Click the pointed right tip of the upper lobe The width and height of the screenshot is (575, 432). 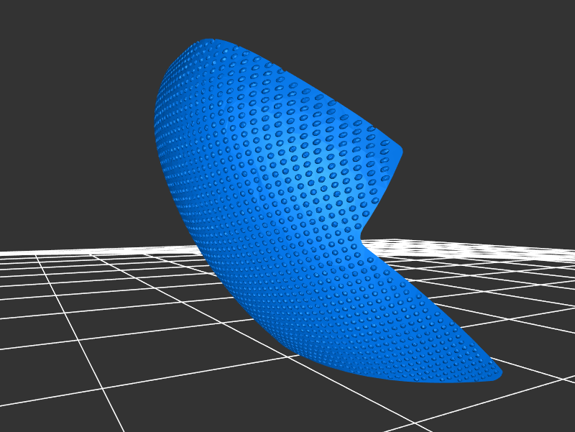[x=400, y=152]
